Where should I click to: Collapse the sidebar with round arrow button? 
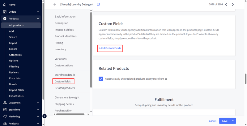[x=45, y=116]
